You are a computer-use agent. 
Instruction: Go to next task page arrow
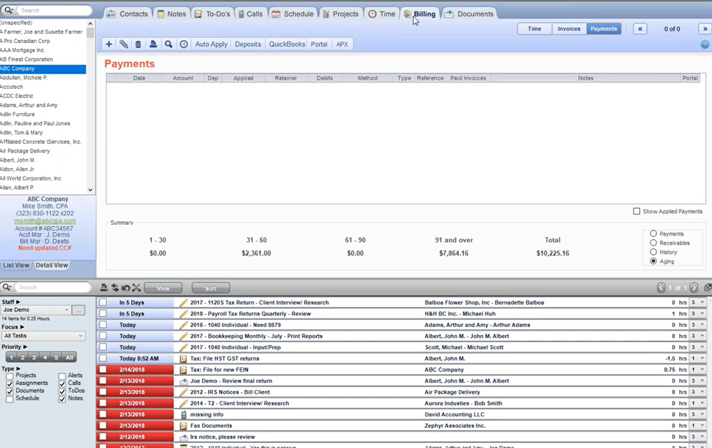point(694,288)
